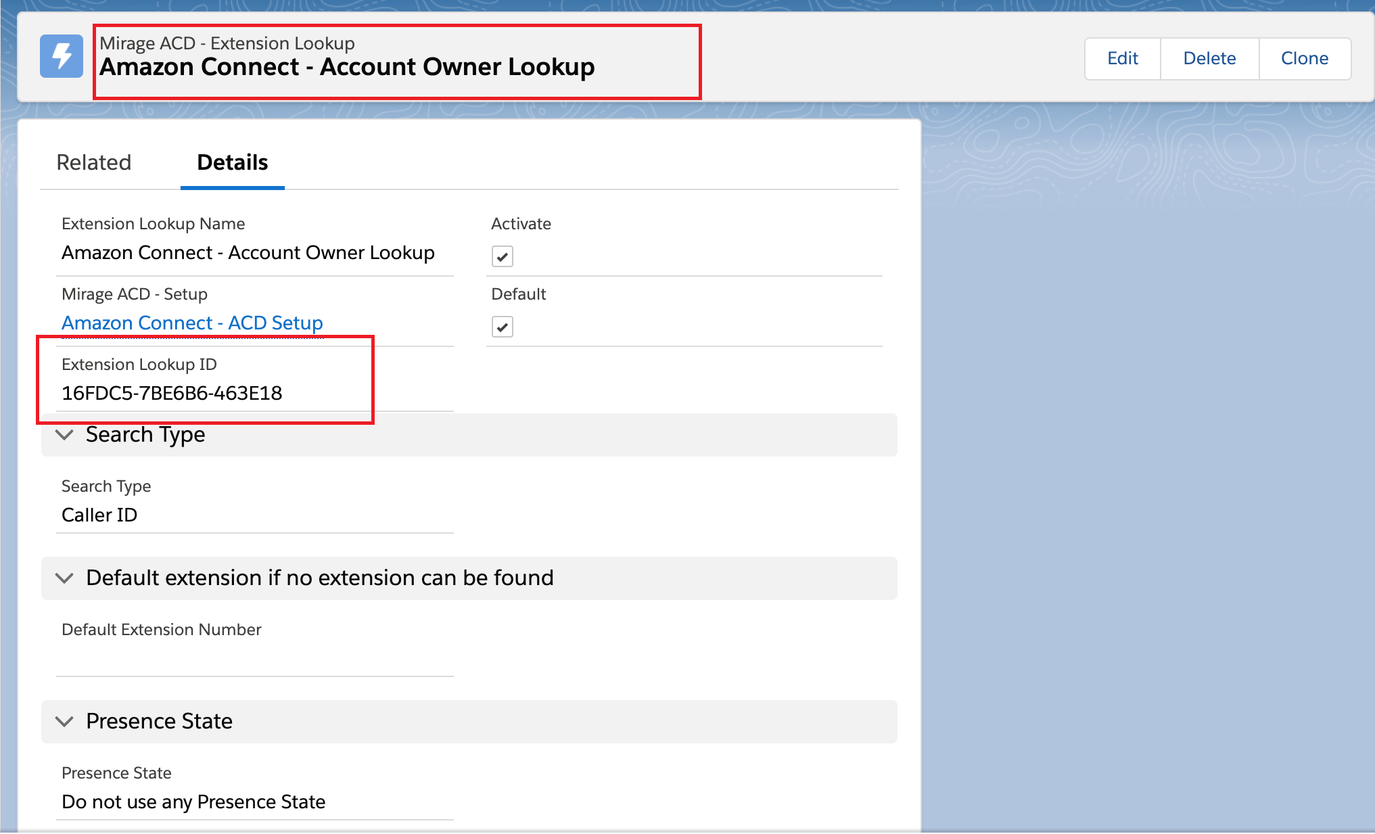Click the Caller ID search type value

(99, 515)
